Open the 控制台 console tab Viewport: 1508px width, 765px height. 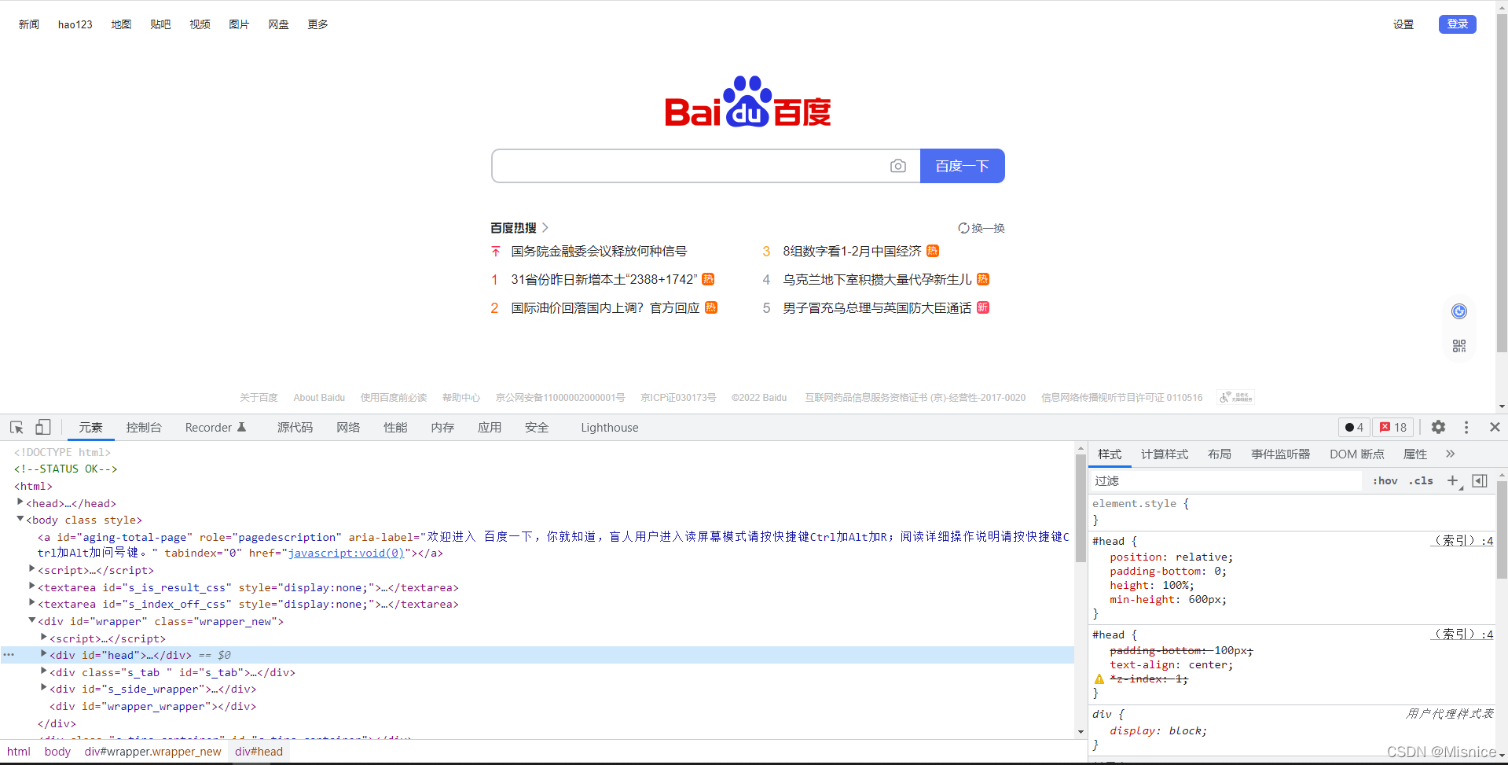144,427
